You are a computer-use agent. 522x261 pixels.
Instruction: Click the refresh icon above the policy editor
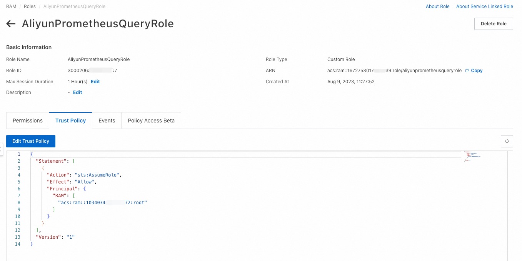pos(507,141)
